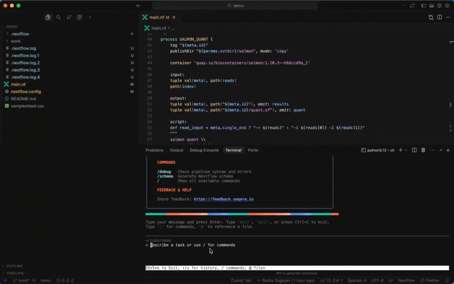Select the search icon in the sidebar

click(x=58, y=17)
